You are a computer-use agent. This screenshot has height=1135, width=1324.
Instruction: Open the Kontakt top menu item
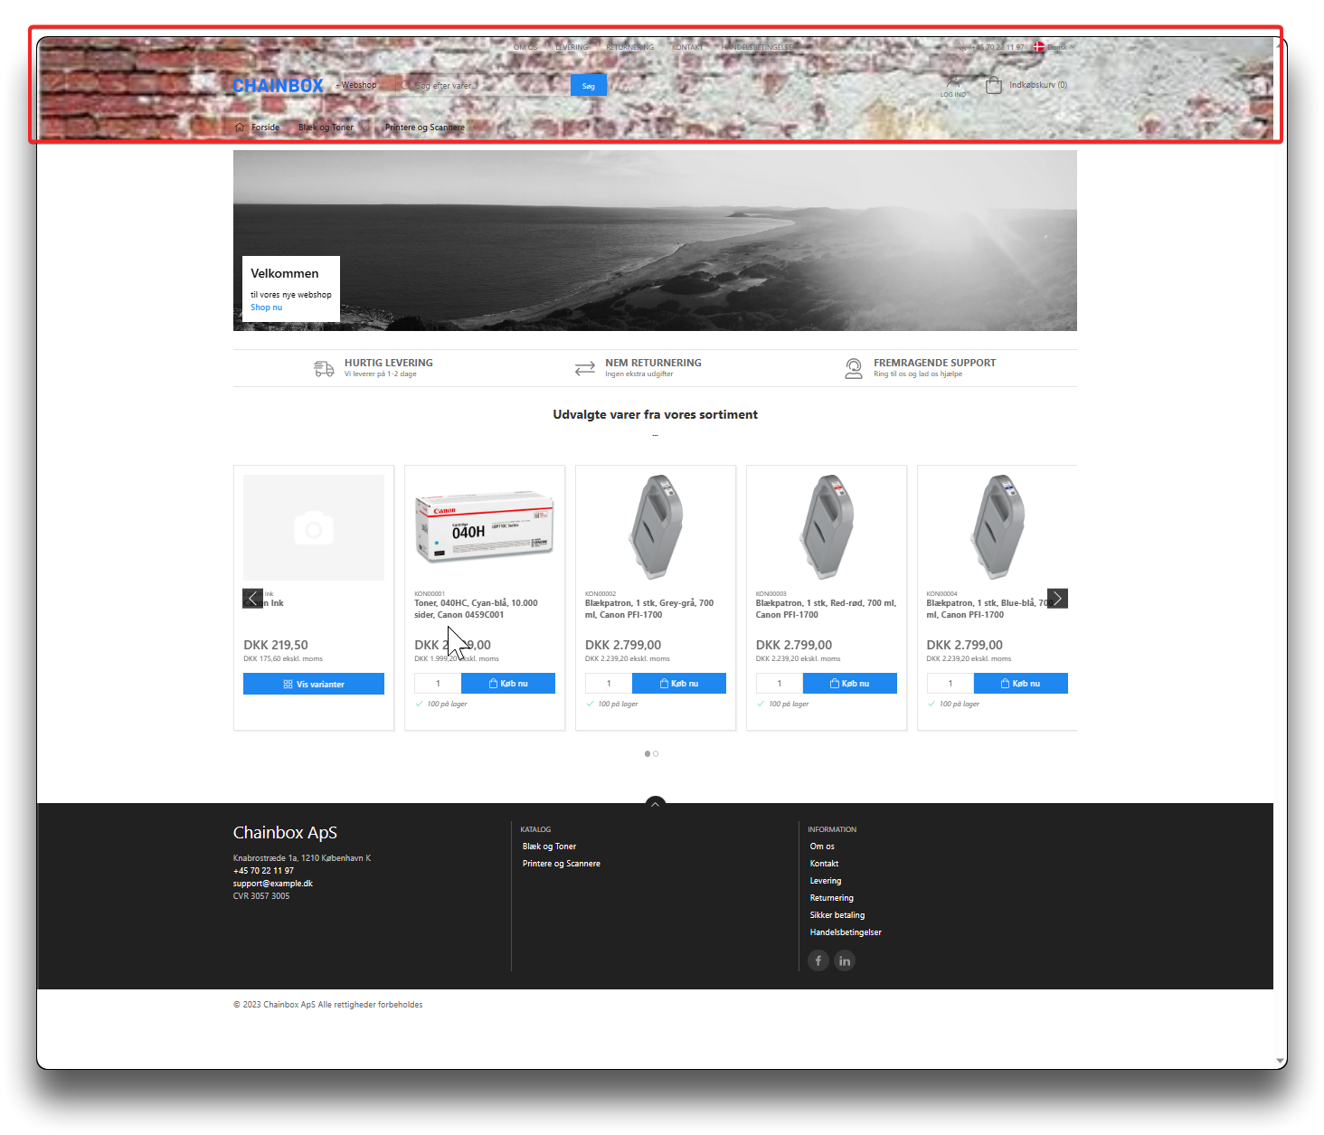[686, 47]
